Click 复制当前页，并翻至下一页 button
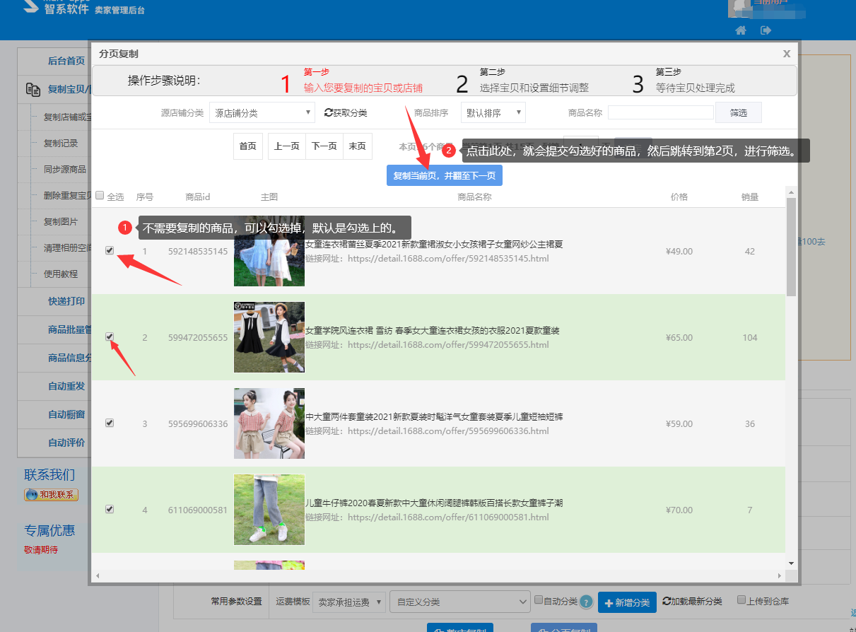 445,175
